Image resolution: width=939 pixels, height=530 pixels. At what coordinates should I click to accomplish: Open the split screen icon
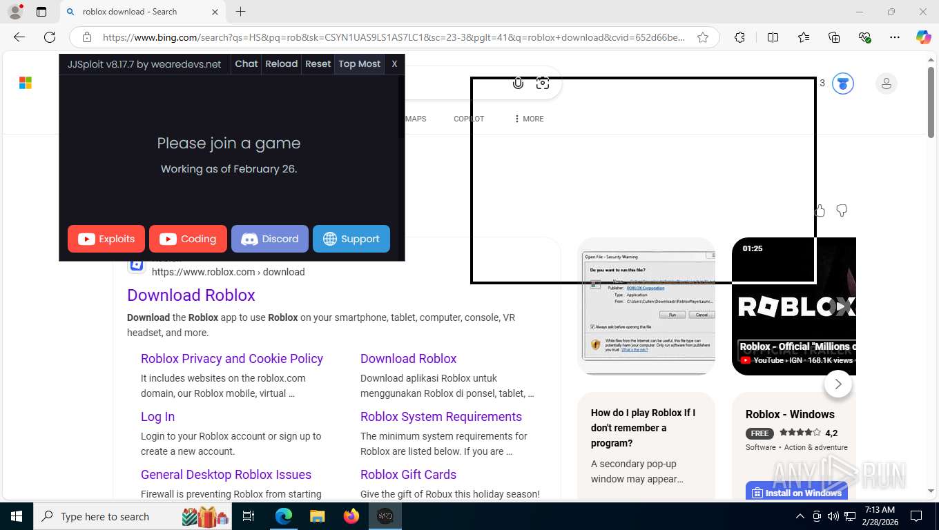point(773,37)
